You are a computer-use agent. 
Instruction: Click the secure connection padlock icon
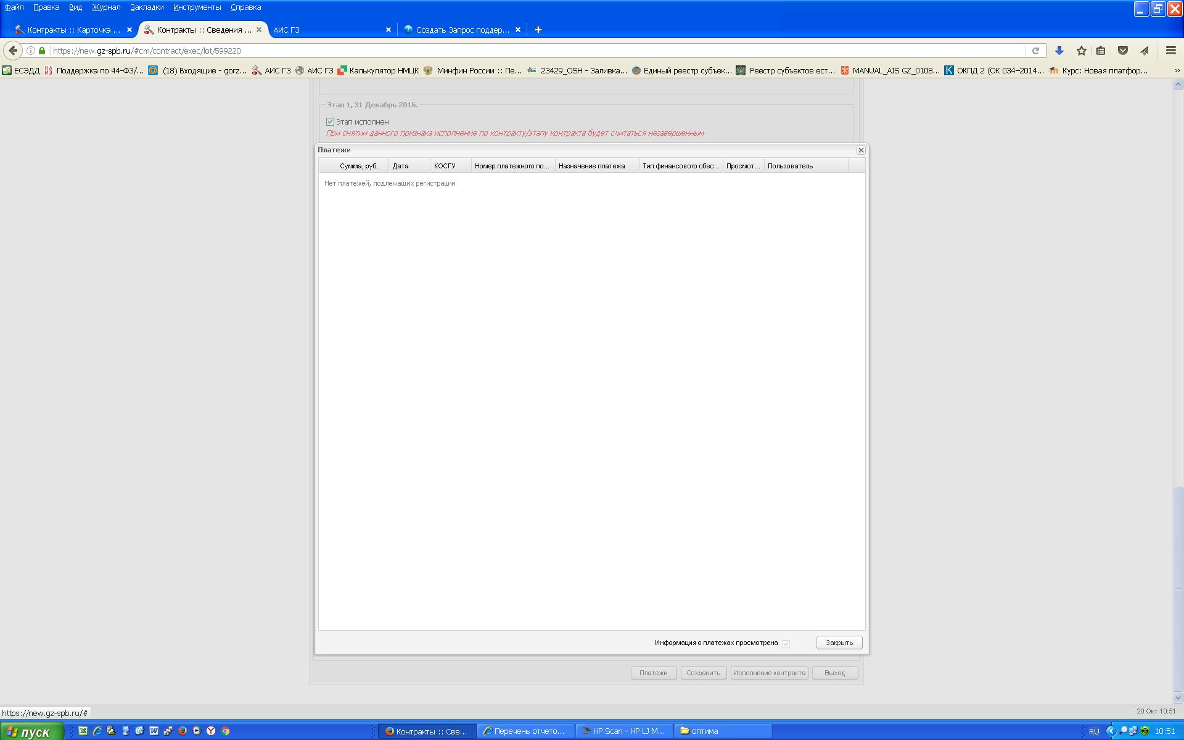pos(42,51)
